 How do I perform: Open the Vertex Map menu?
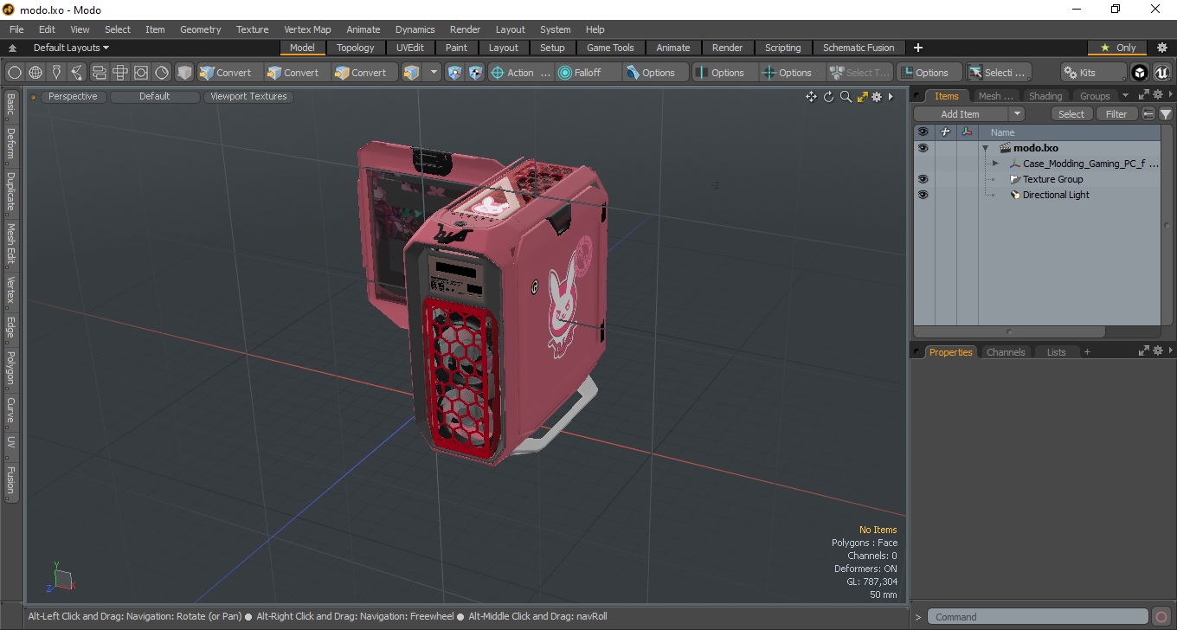[x=307, y=29]
